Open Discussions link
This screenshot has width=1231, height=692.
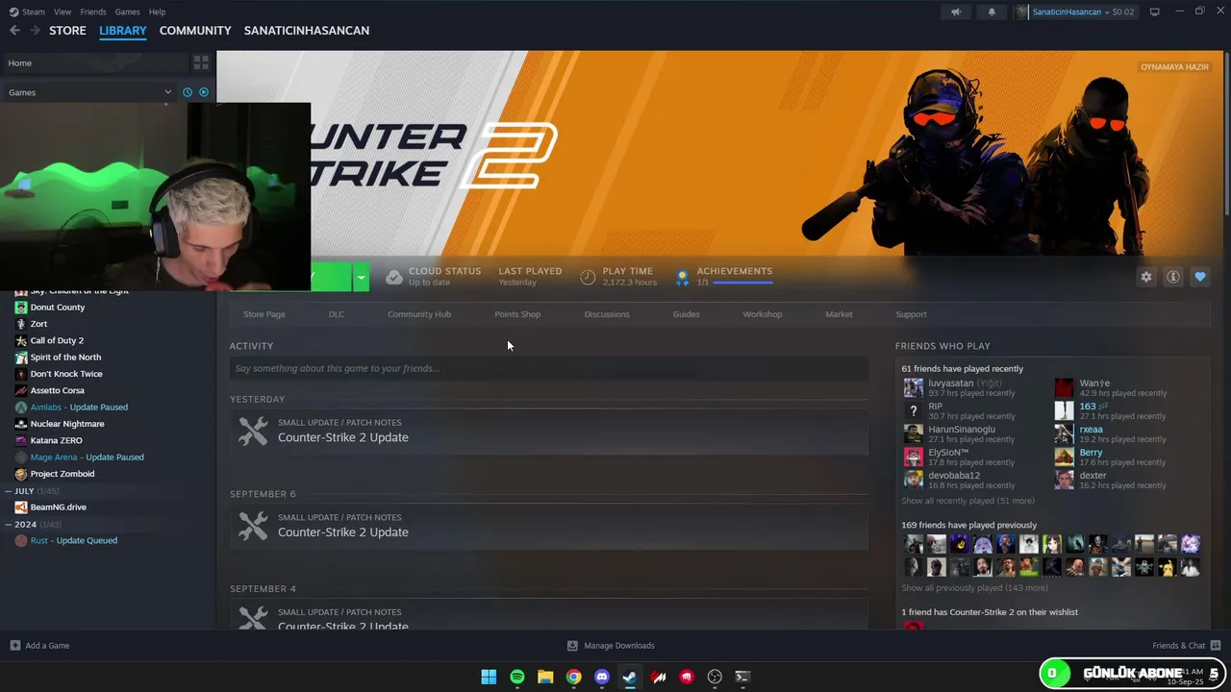[607, 314]
